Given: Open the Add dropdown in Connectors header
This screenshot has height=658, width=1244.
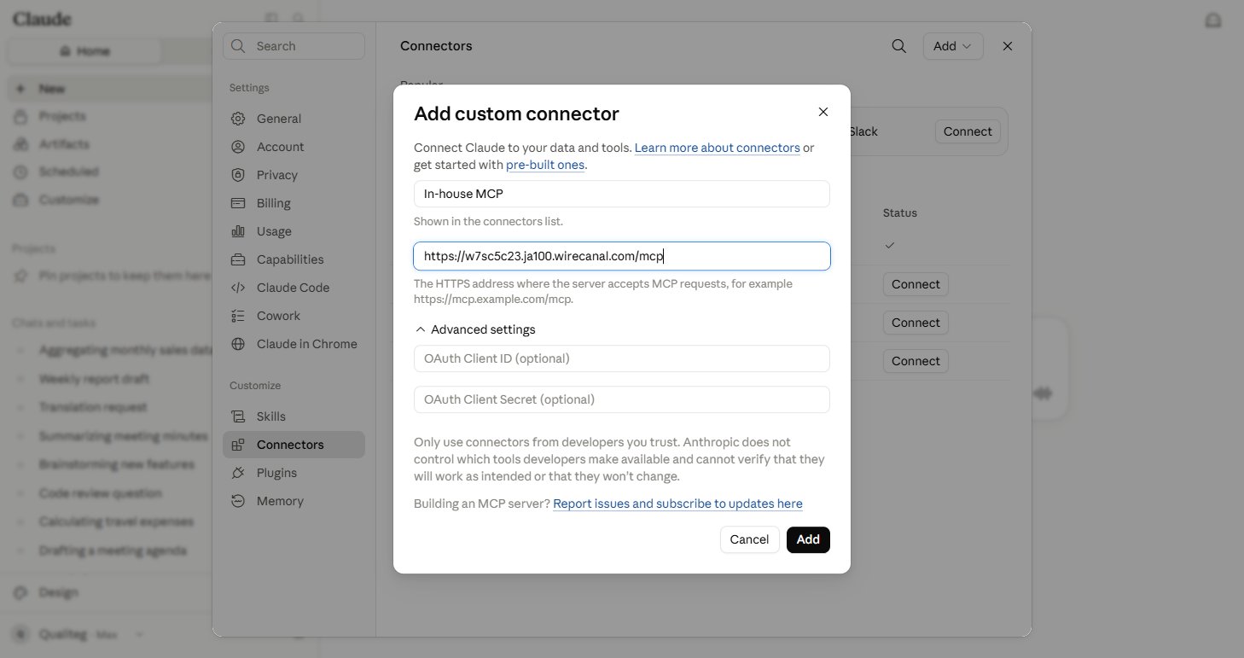Looking at the screenshot, I should (953, 46).
